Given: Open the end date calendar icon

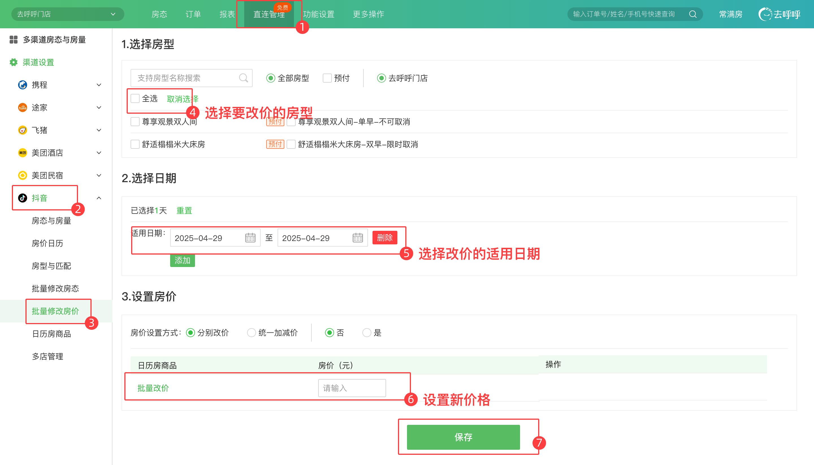Looking at the screenshot, I should tap(357, 238).
